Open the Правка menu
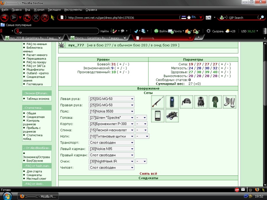The height and width of the screenshot is (200, 267). click(17, 10)
